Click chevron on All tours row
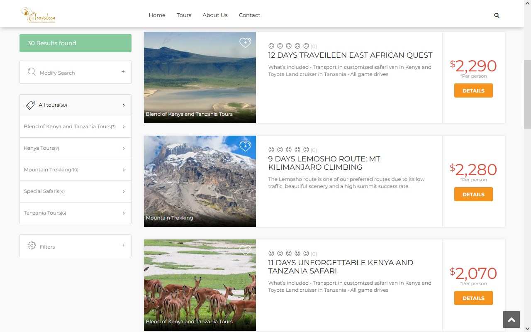 [x=124, y=105]
